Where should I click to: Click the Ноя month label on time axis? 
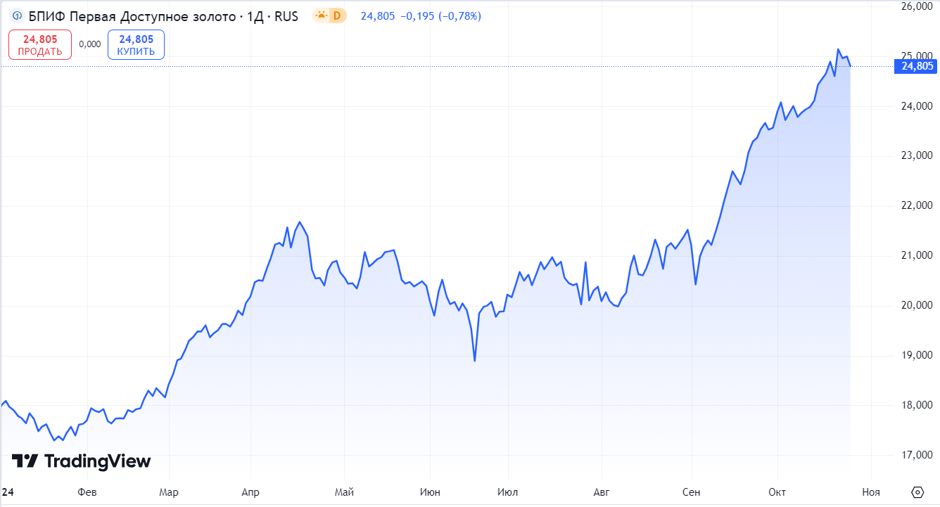[x=870, y=492]
